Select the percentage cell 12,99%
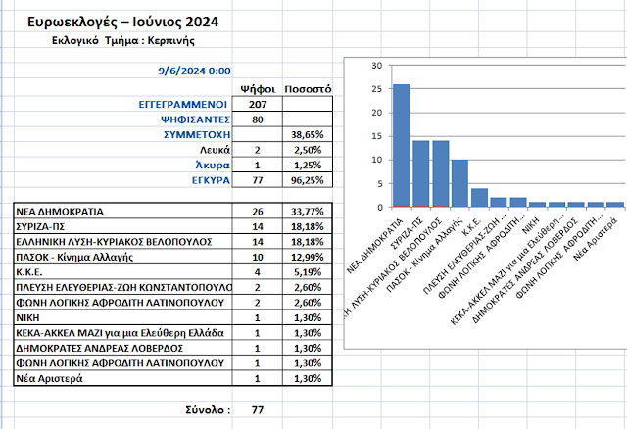 coord(308,257)
